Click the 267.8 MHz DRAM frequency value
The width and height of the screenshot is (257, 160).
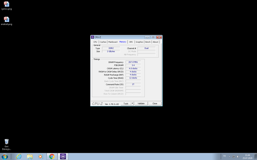click(133, 62)
